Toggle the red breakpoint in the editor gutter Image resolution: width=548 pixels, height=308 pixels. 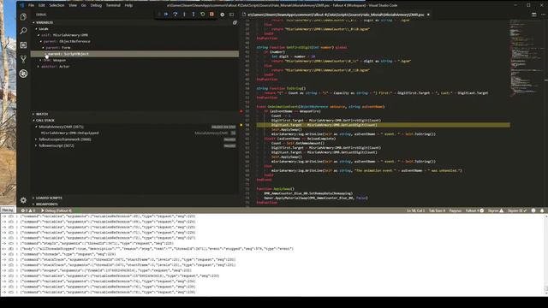(x=241, y=111)
